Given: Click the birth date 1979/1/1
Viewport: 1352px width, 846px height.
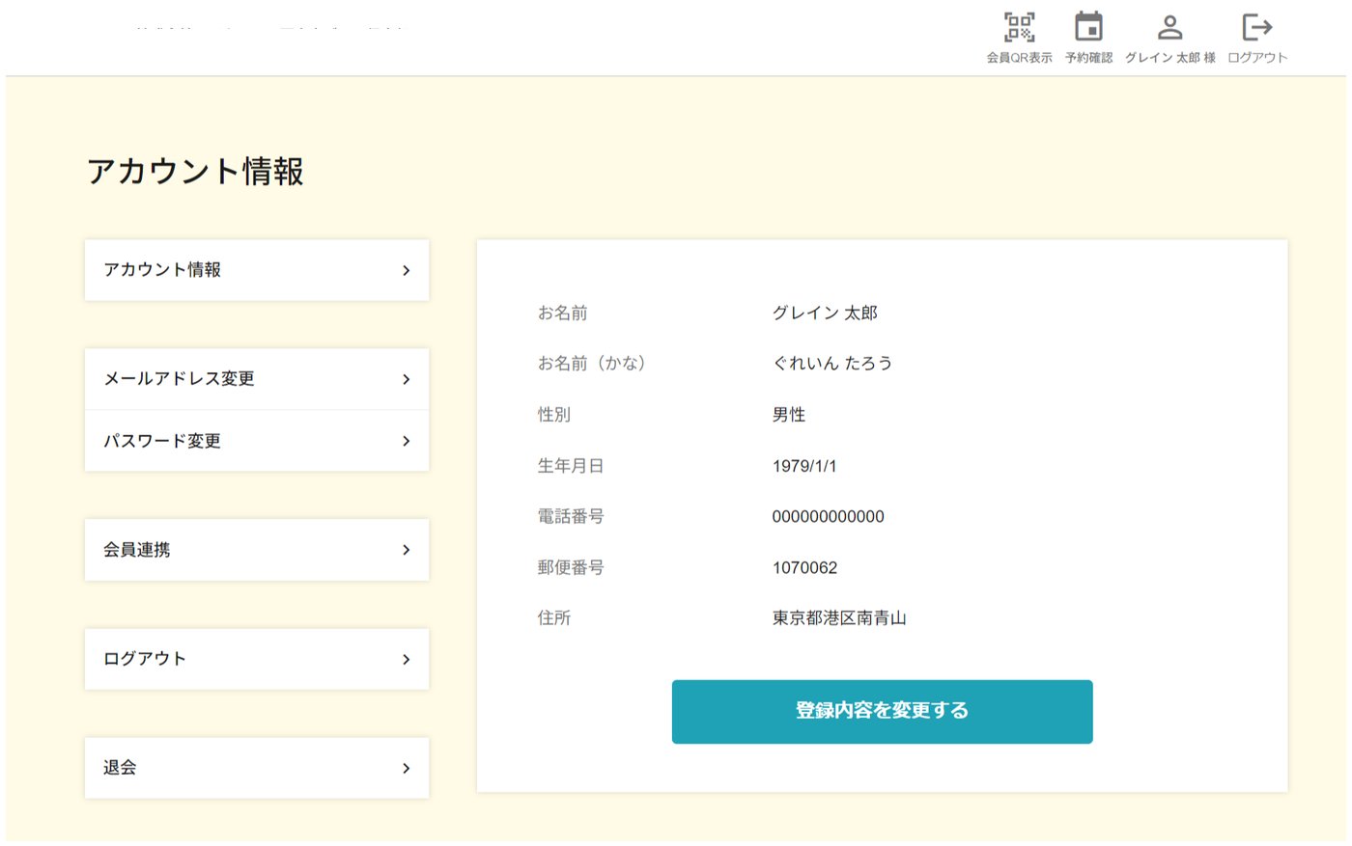Looking at the screenshot, I should 804,466.
